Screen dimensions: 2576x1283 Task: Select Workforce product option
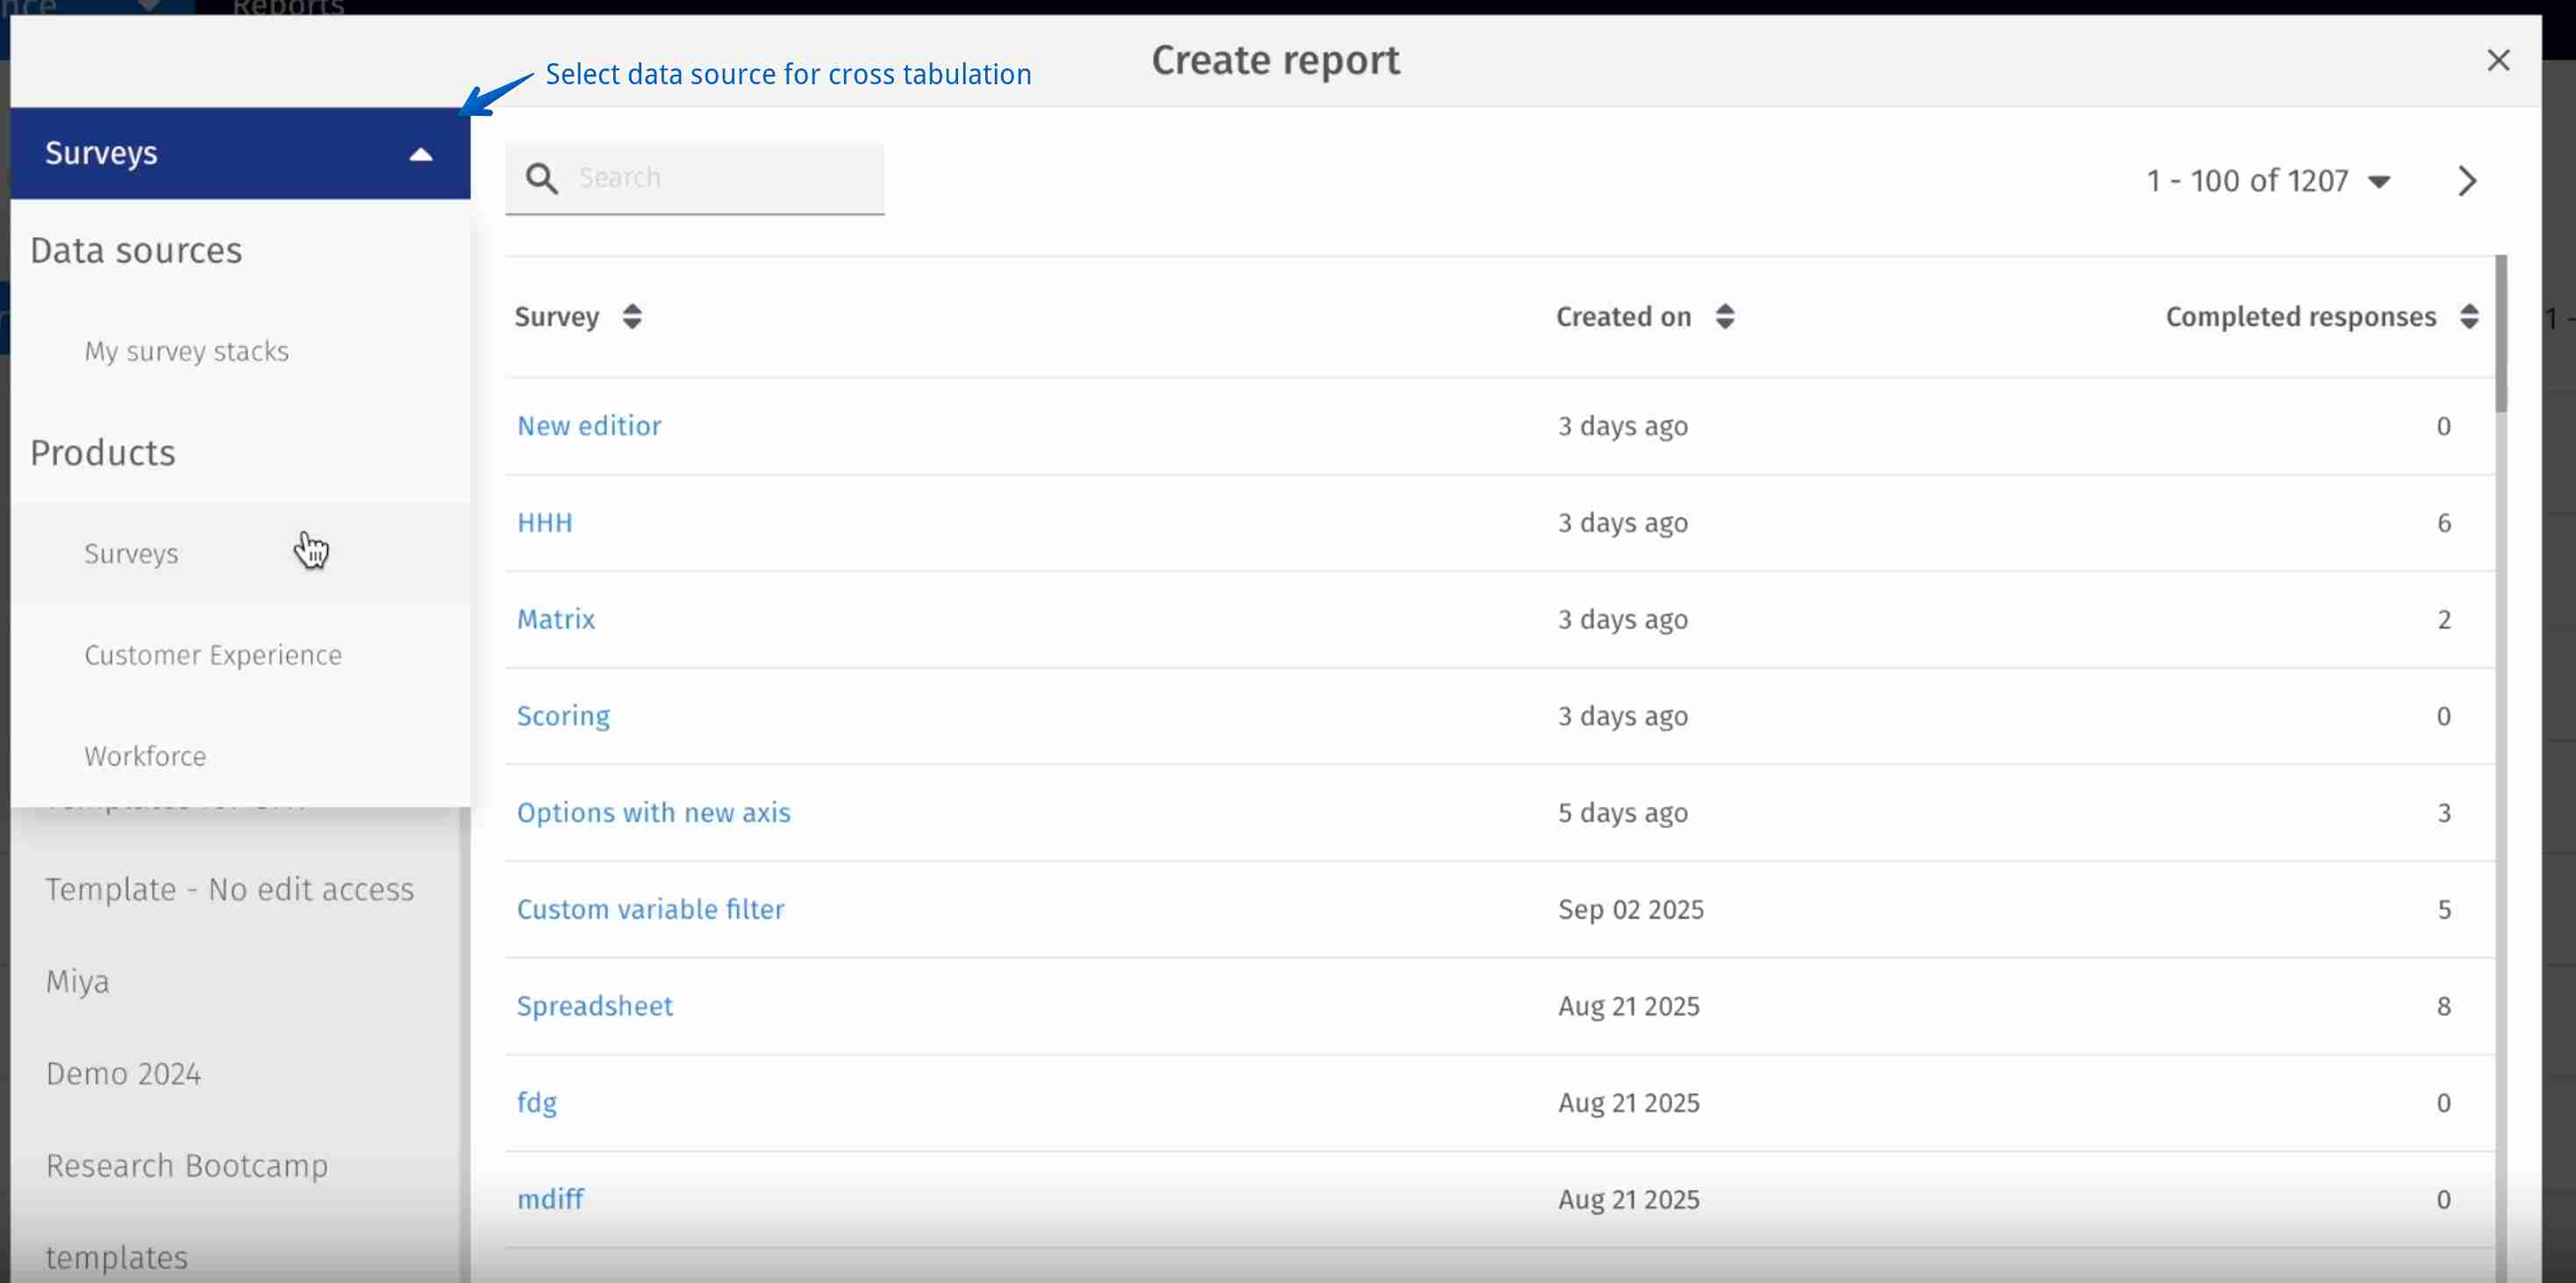145,756
